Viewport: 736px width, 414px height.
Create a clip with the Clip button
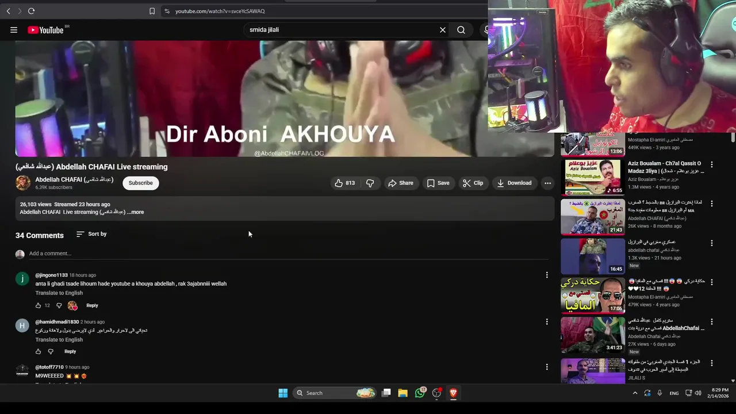473,183
